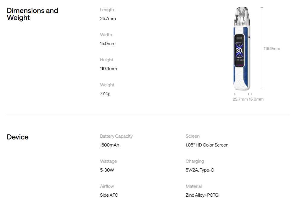This screenshot has height=204, width=296.
Task: Select the Device section heading
Action: (18, 137)
